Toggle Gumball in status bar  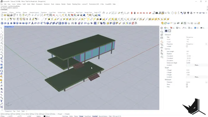click(x=95, y=116)
